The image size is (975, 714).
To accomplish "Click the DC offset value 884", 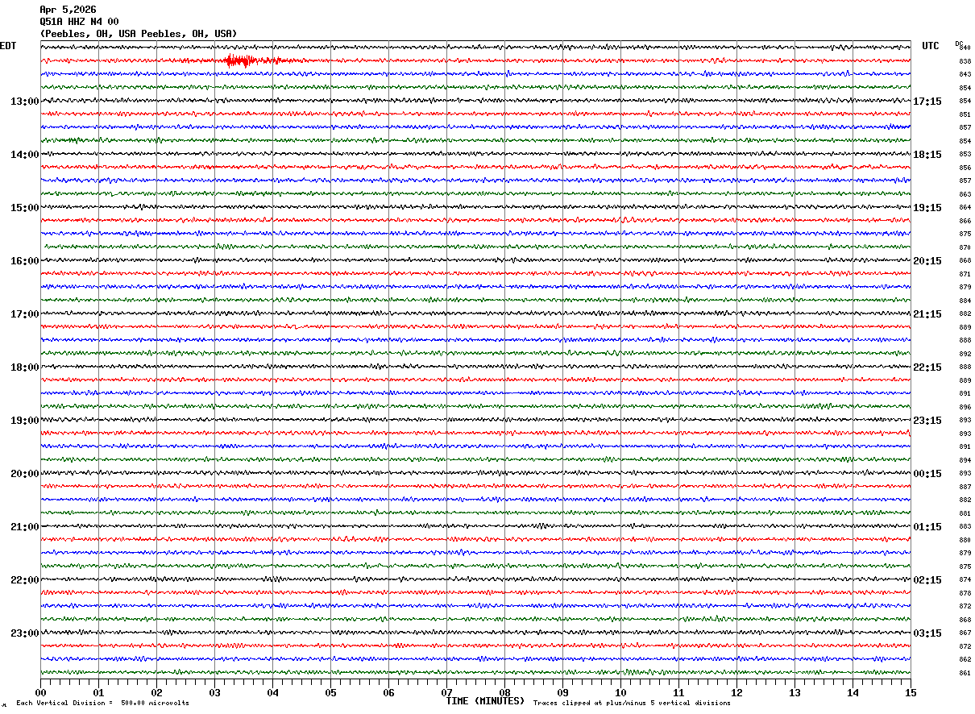I will [965, 301].
